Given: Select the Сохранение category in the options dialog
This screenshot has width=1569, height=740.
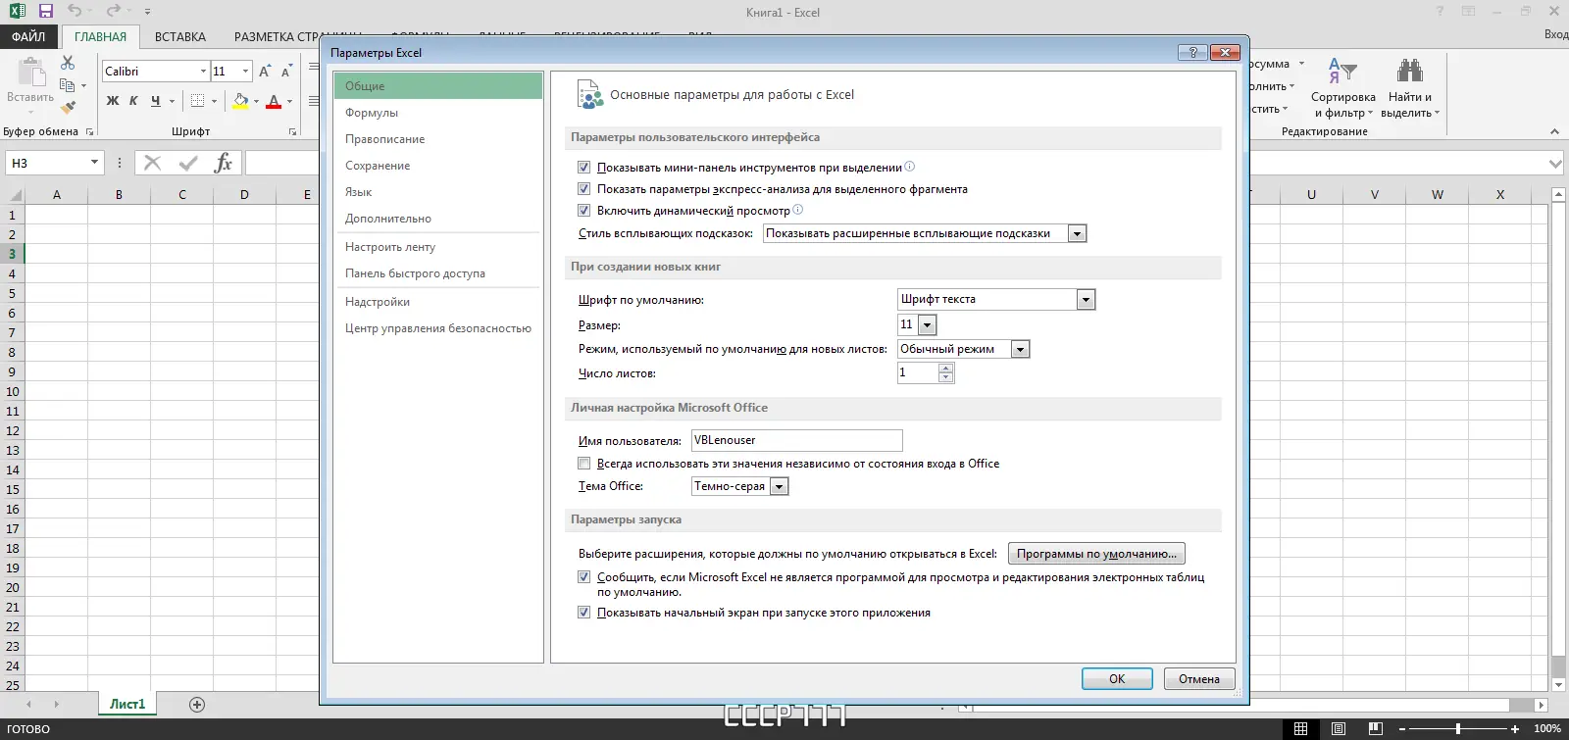Looking at the screenshot, I should point(437,166).
